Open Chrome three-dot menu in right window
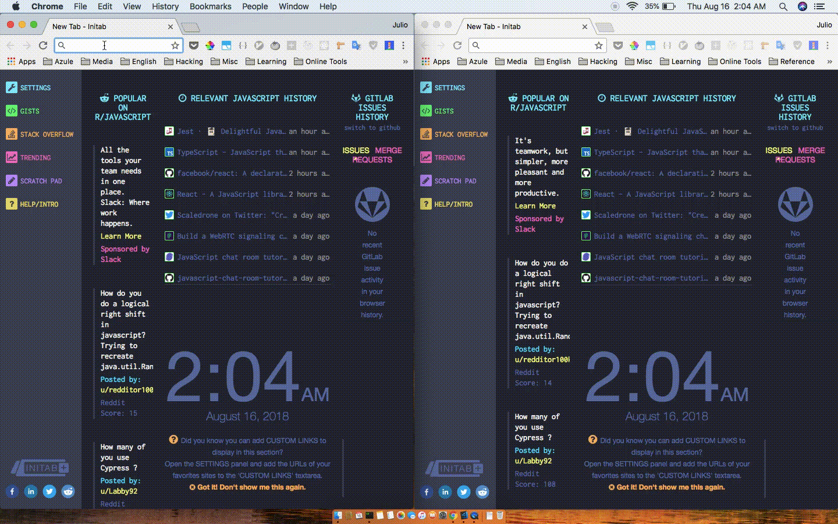 coord(828,45)
